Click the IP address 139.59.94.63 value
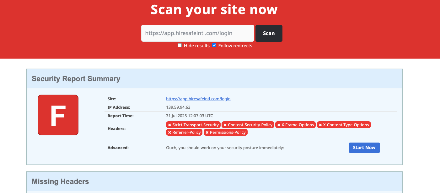 tap(178, 107)
